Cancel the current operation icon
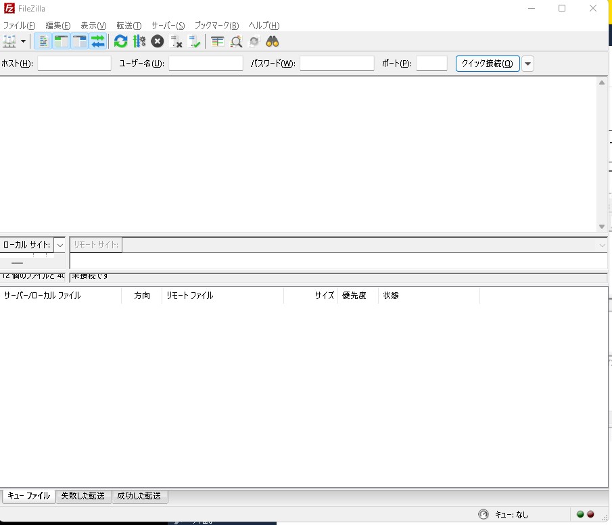This screenshot has height=525, width=612. click(158, 41)
